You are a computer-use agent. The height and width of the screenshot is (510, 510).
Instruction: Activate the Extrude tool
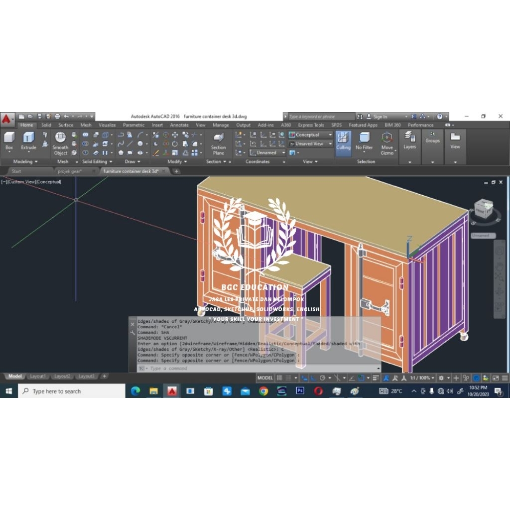(28, 142)
